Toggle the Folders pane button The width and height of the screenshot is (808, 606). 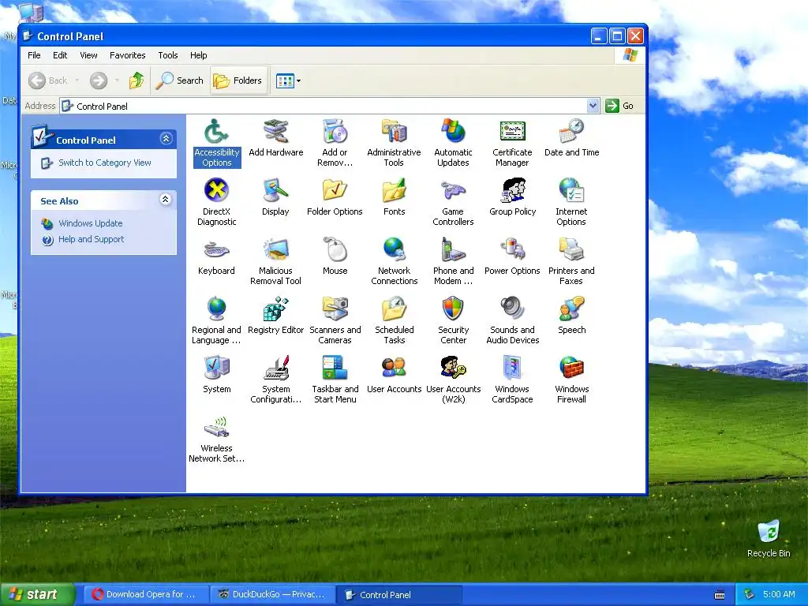click(x=238, y=80)
